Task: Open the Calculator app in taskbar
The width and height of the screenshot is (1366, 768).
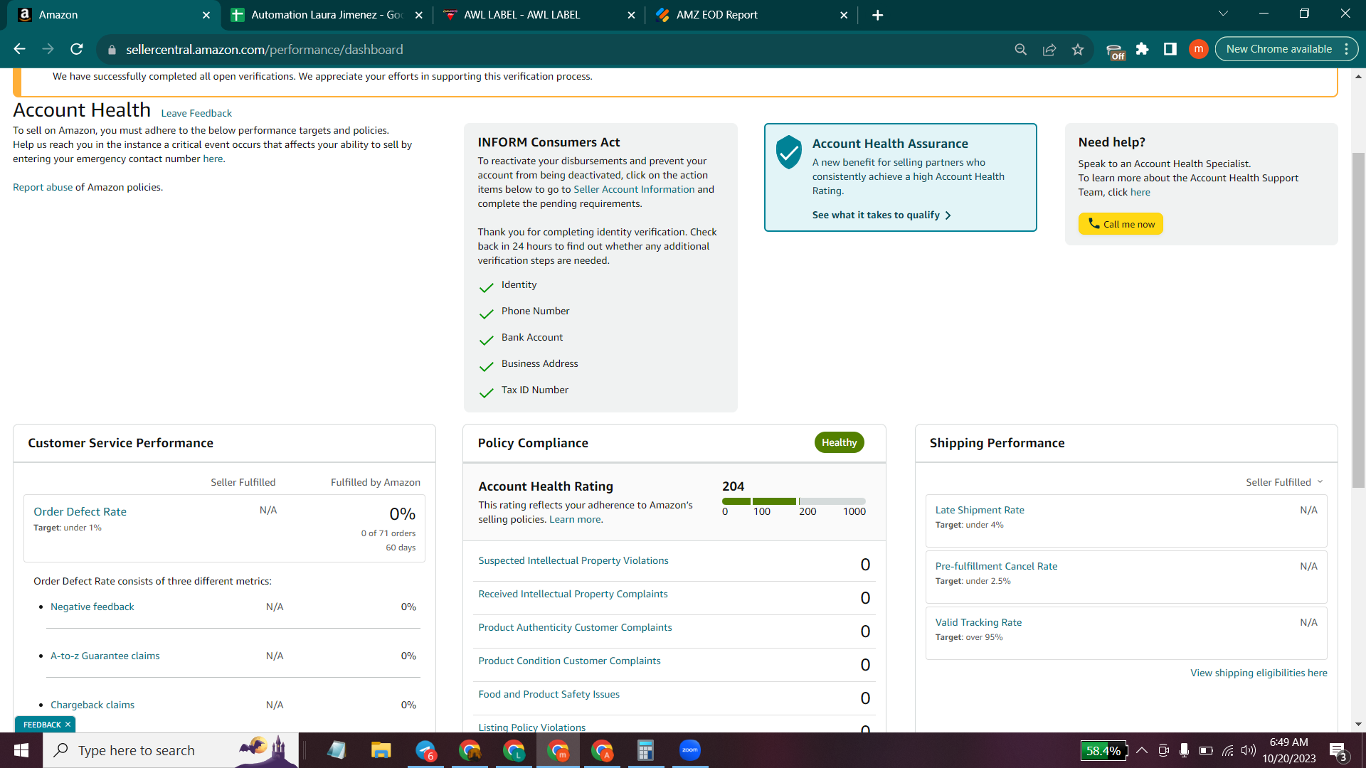Action: (x=645, y=750)
